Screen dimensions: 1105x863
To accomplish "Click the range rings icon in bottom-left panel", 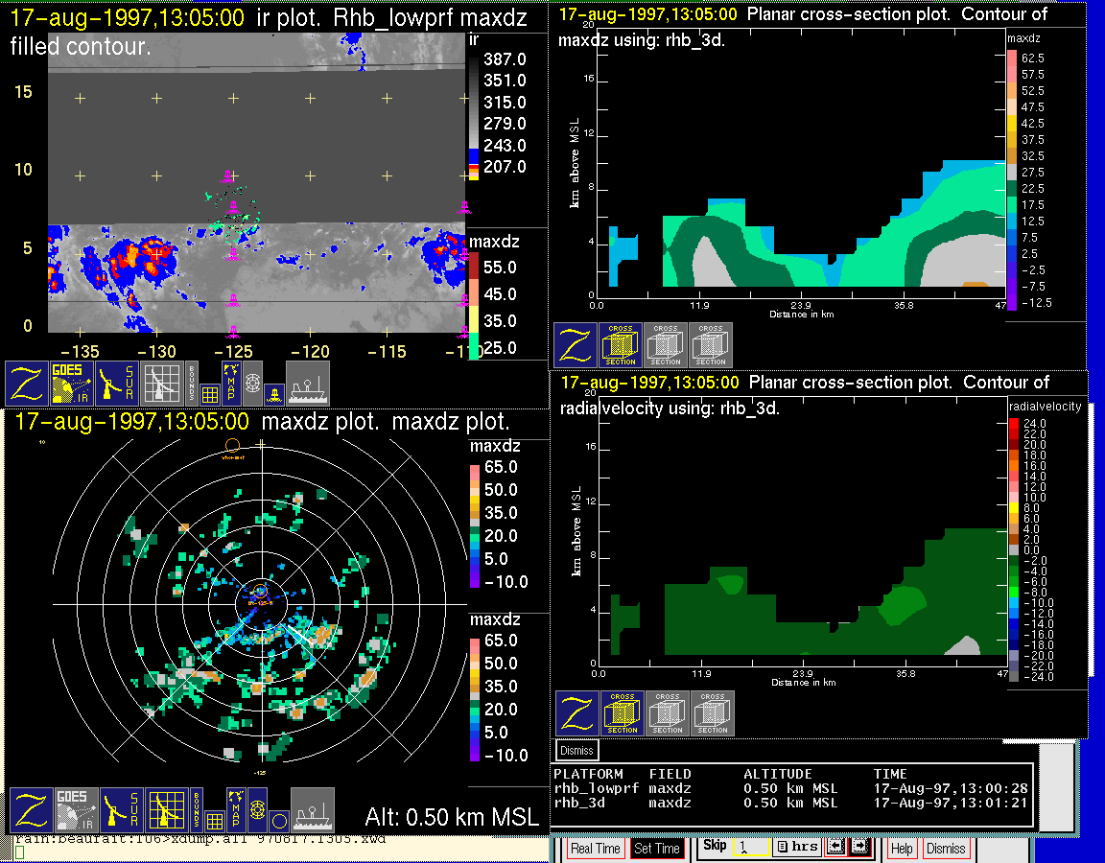I will pyautogui.click(x=257, y=810).
